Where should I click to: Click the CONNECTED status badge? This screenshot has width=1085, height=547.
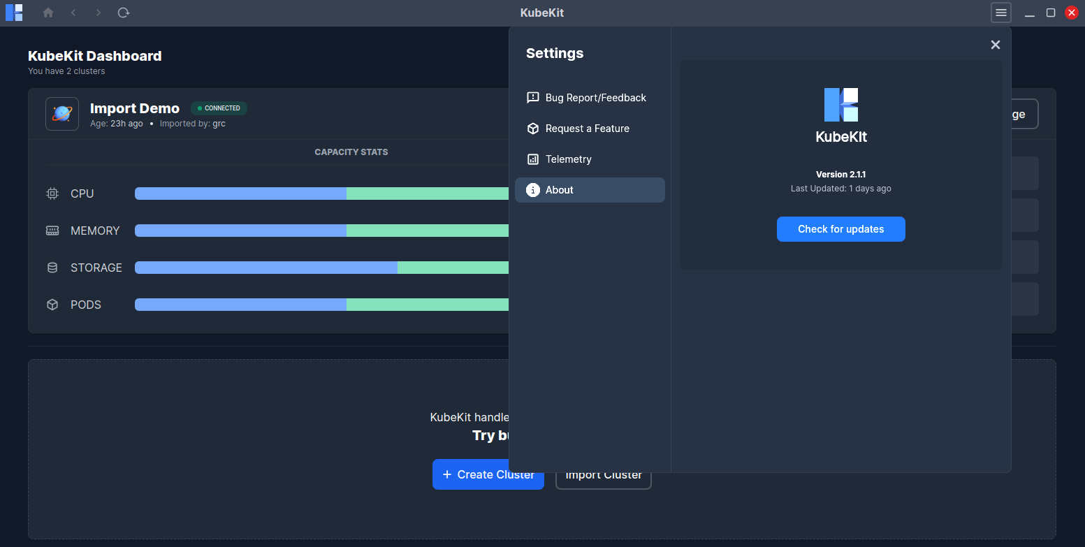click(x=219, y=108)
